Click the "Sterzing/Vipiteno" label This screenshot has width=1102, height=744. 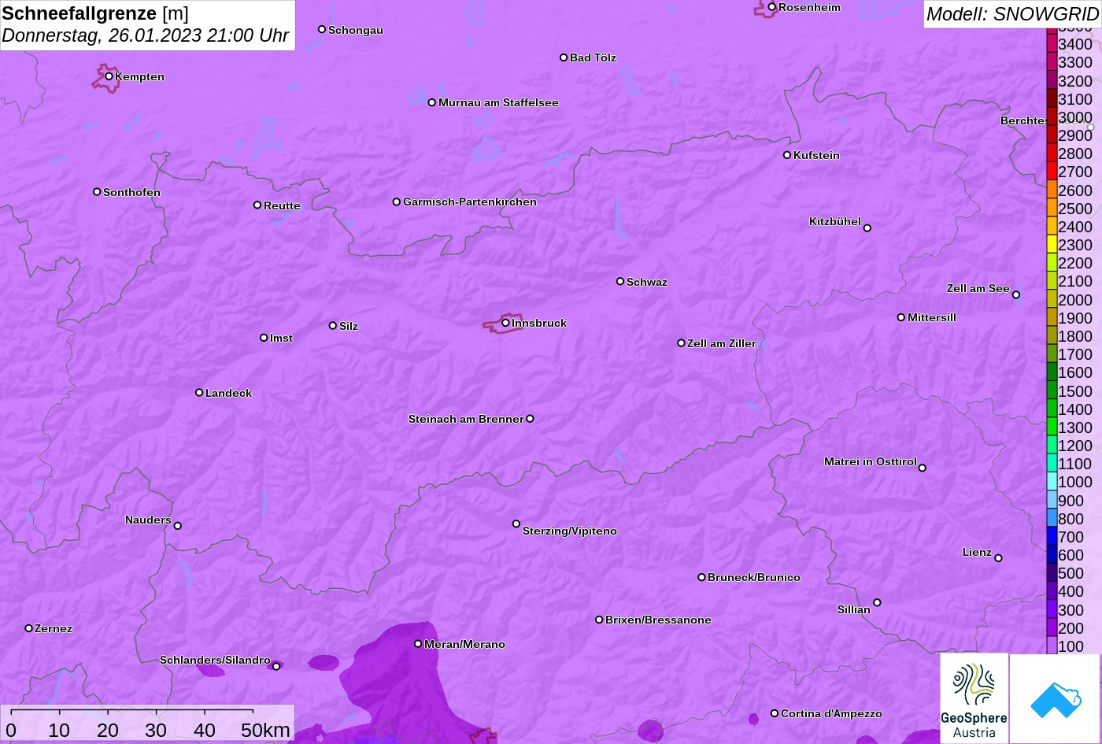coord(570,531)
